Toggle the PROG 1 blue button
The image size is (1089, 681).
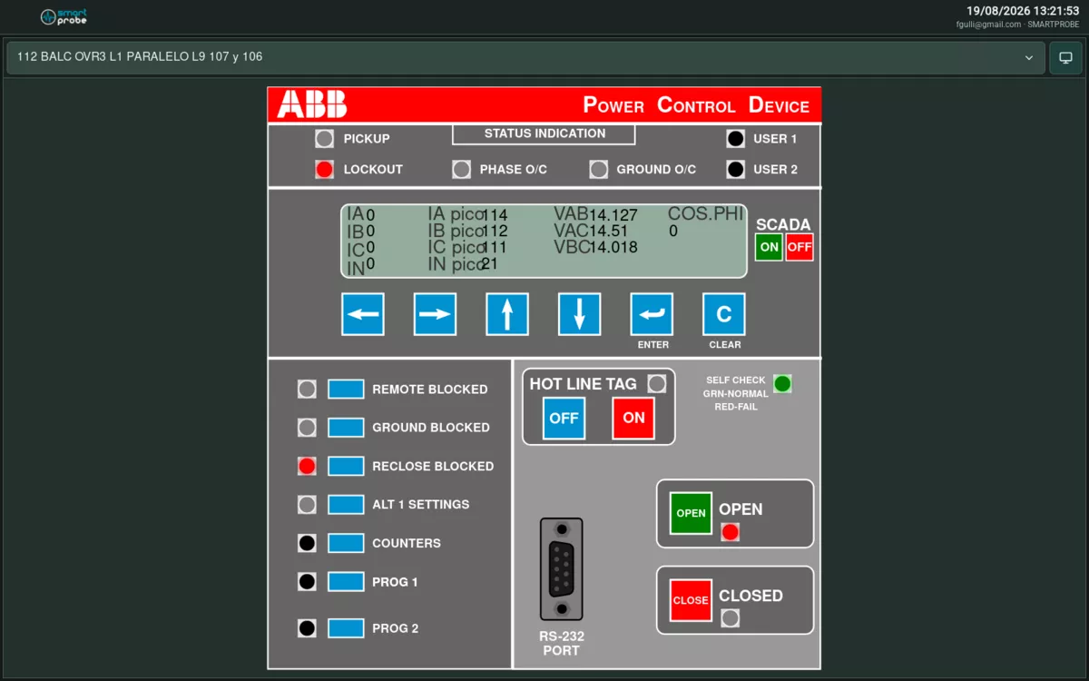tap(346, 582)
